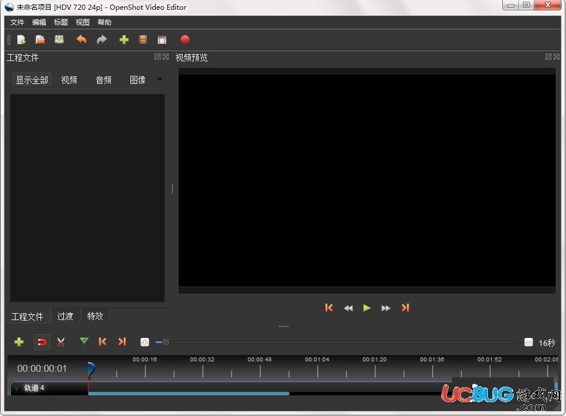Image resolution: width=566 pixels, height=416 pixels.
Task: Save project using the toolbar icon
Action: pos(59,39)
